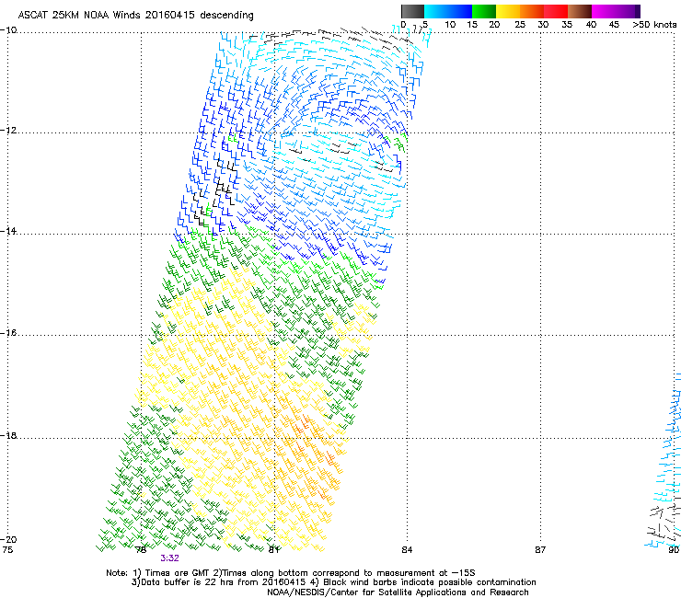Click the -10 latitude axis label

pos(8,30)
